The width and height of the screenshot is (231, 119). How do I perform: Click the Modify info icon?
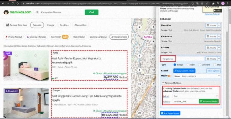coord(169,76)
